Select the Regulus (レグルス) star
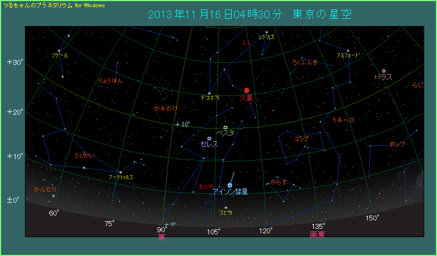437x256 pixels. click(267, 32)
